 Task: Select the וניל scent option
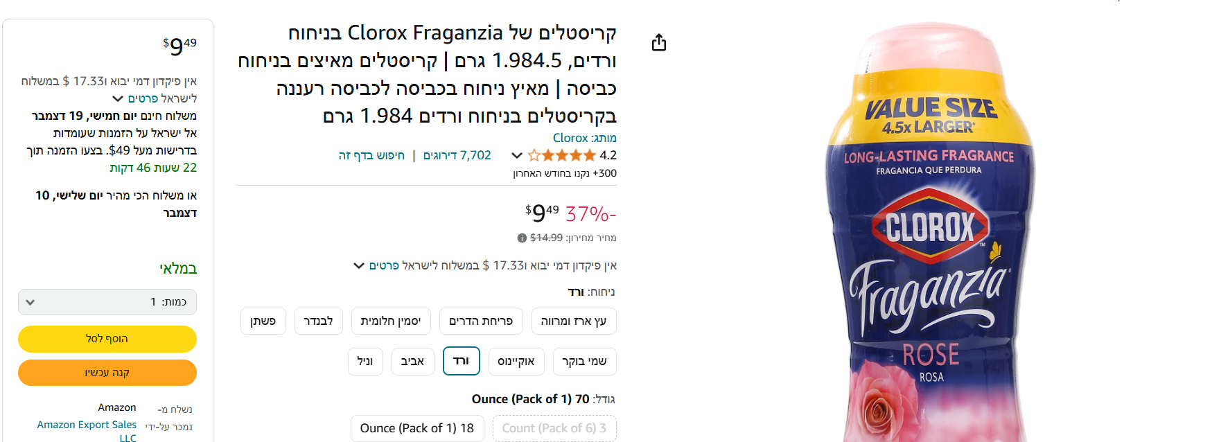[365, 361]
